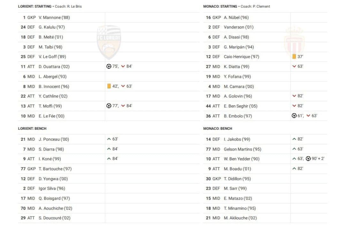Click Caio Henrique's yellow card icon
The image size is (341, 227).
(294, 57)
